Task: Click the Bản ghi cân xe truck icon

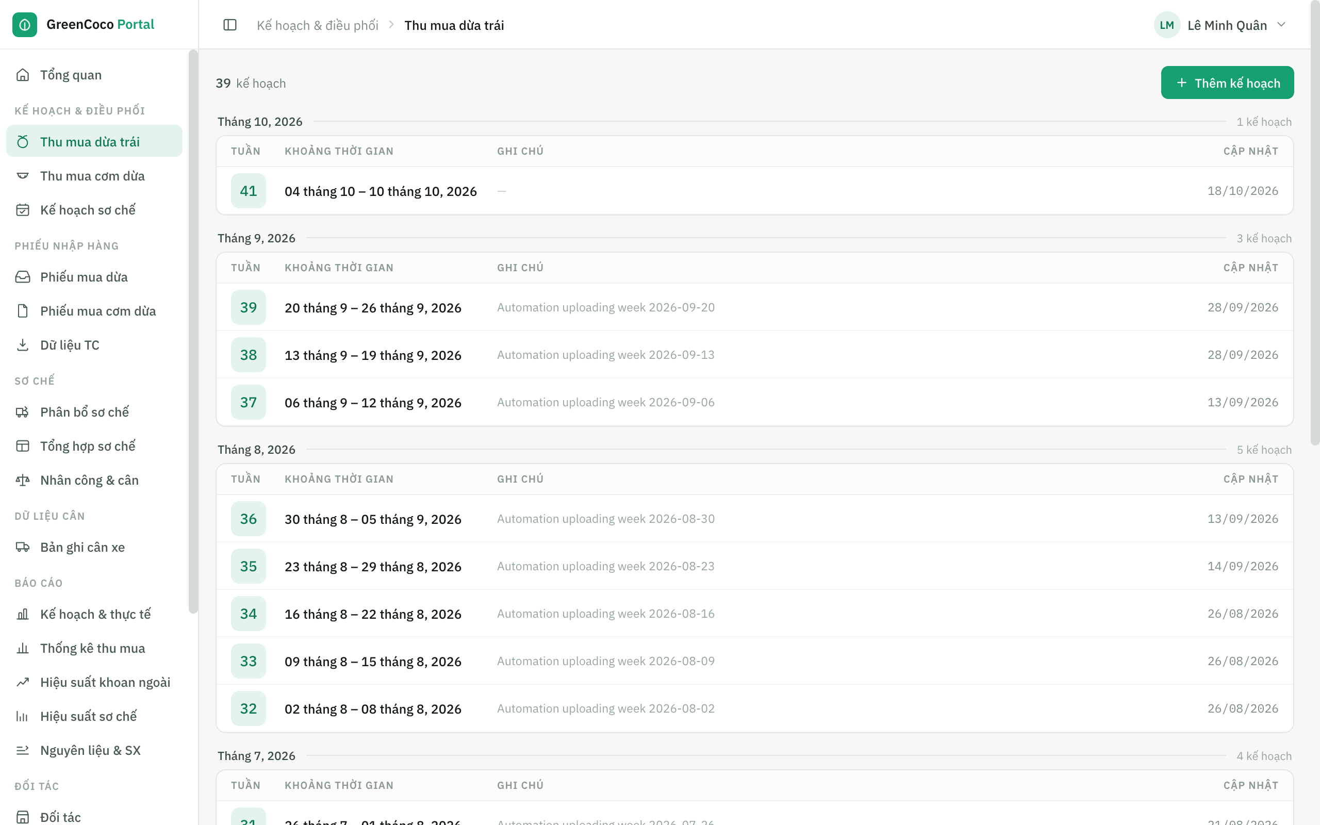Action: coord(22,547)
